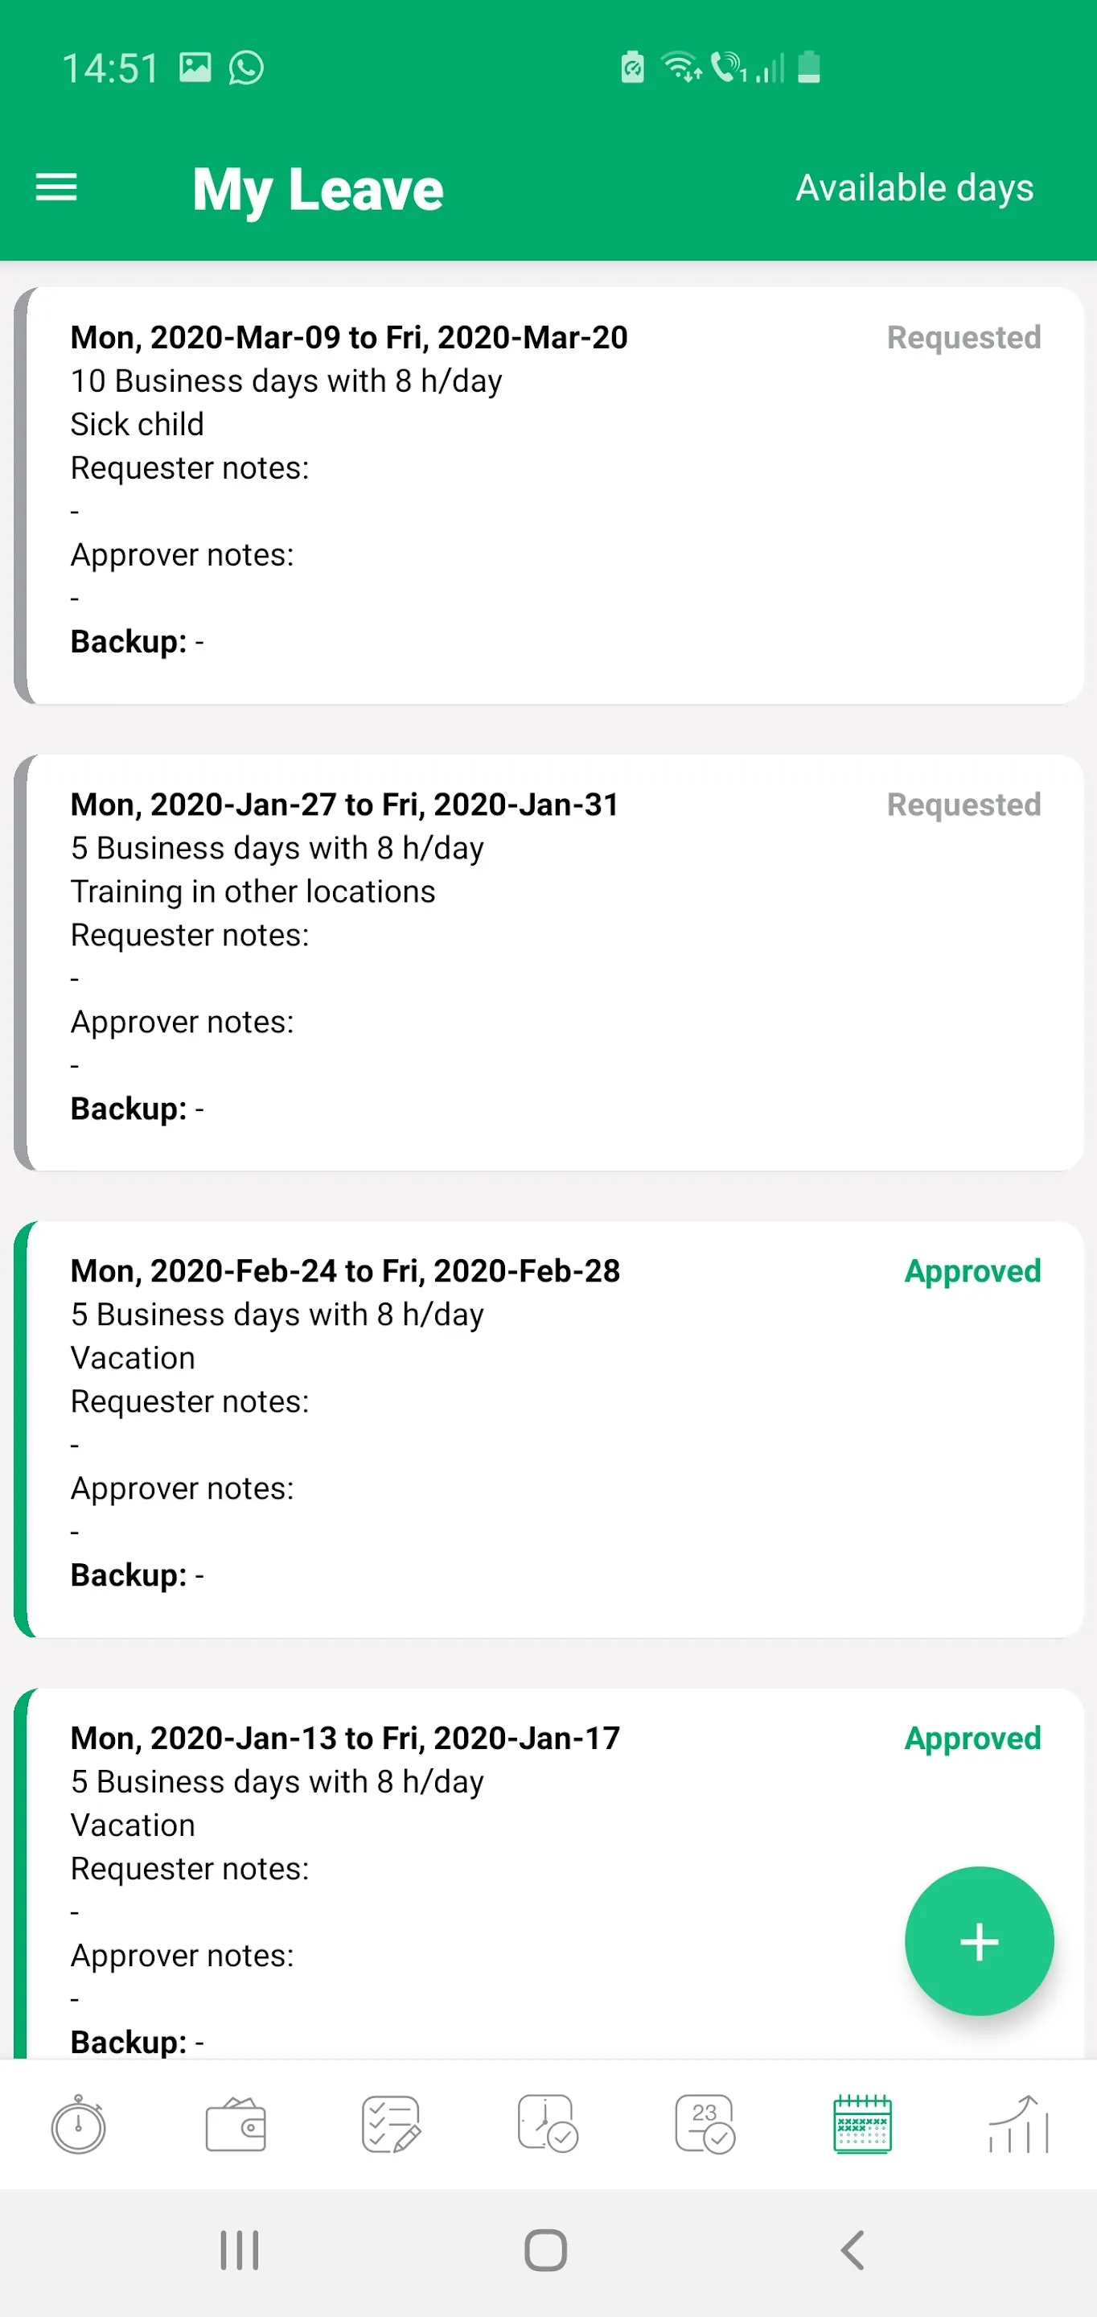
Task: Open the Training in other locations request
Action: (x=548, y=962)
